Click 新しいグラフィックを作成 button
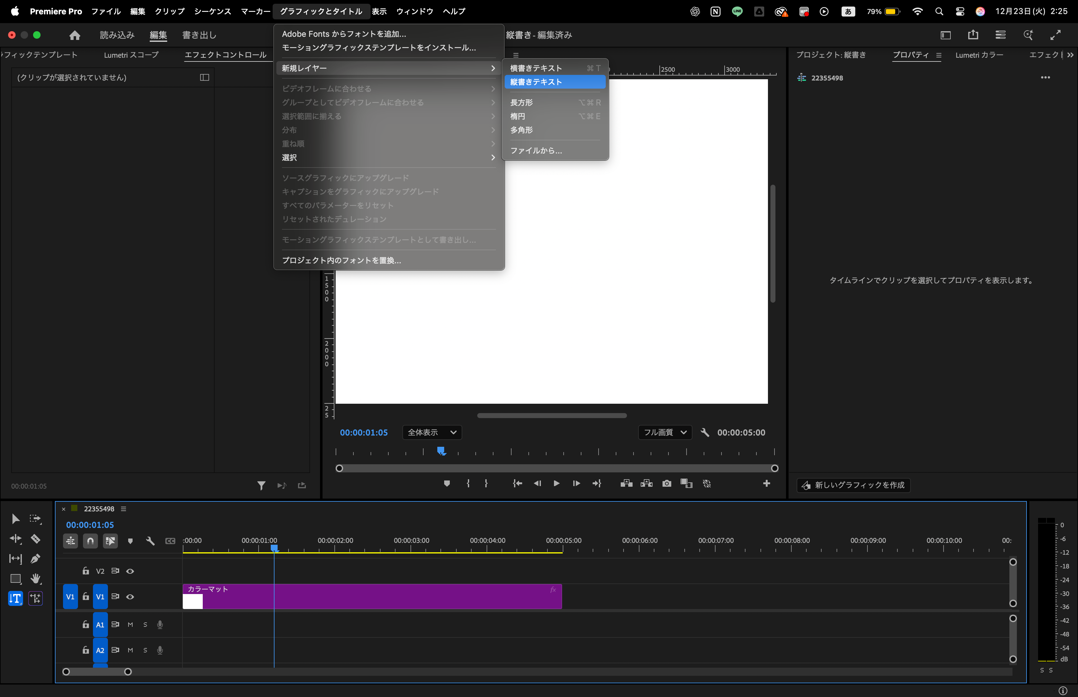This screenshot has height=697, width=1078. click(854, 485)
